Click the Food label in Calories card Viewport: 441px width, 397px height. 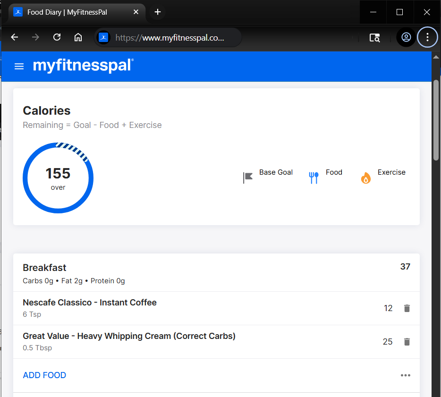point(334,172)
